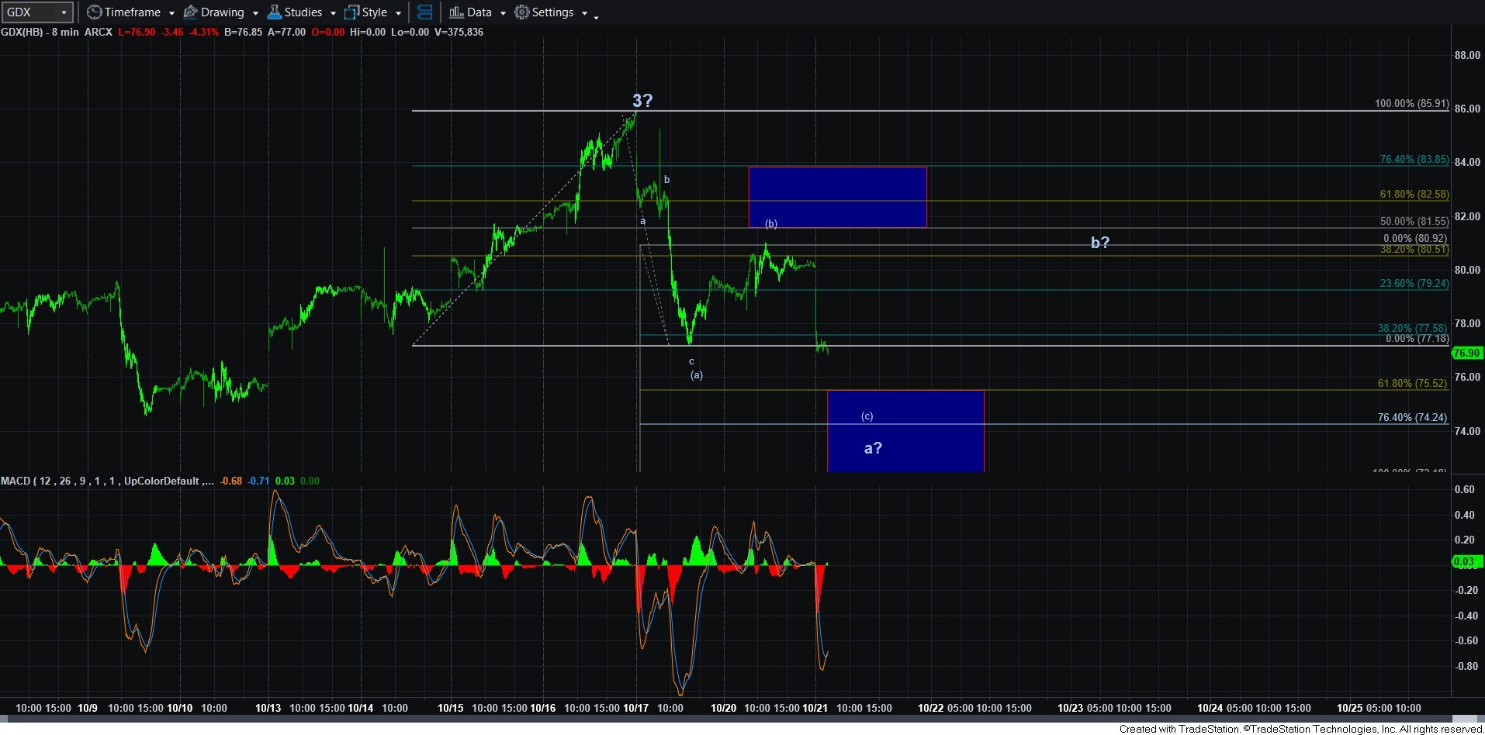Open the dropdown arrow beside Timeframe
1485x735 pixels.
tap(171, 13)
